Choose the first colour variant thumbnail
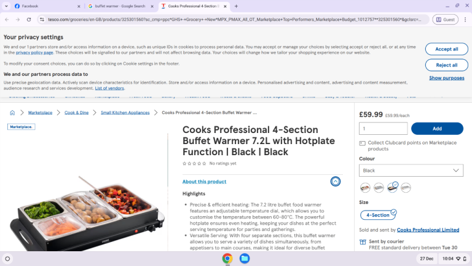The image size is (472, 266). click(x=365, y=188)
